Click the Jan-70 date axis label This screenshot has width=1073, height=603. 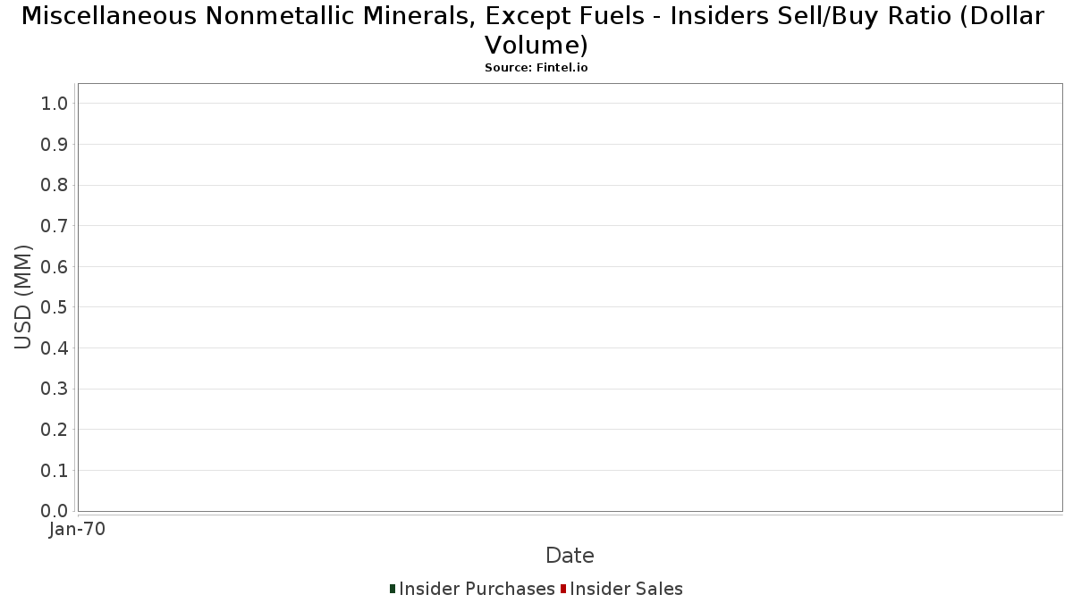77,530
